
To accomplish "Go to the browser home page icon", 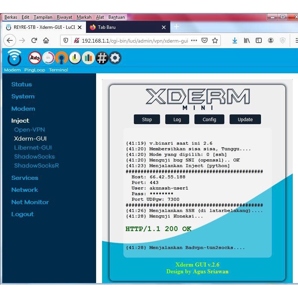I will click(x=46, y=40).
